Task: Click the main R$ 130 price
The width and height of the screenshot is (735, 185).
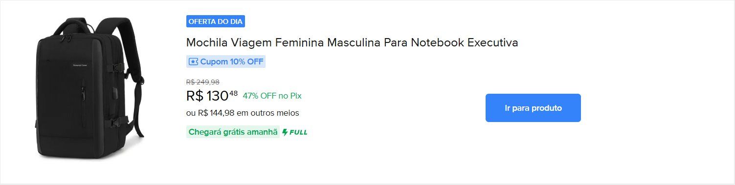Action: pos(207,96)
